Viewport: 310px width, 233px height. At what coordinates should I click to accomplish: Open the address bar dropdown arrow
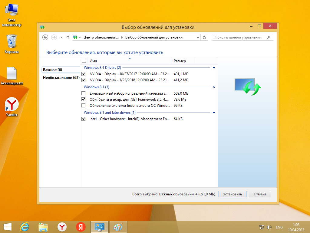pyautogui.click(x=198, y=37)
